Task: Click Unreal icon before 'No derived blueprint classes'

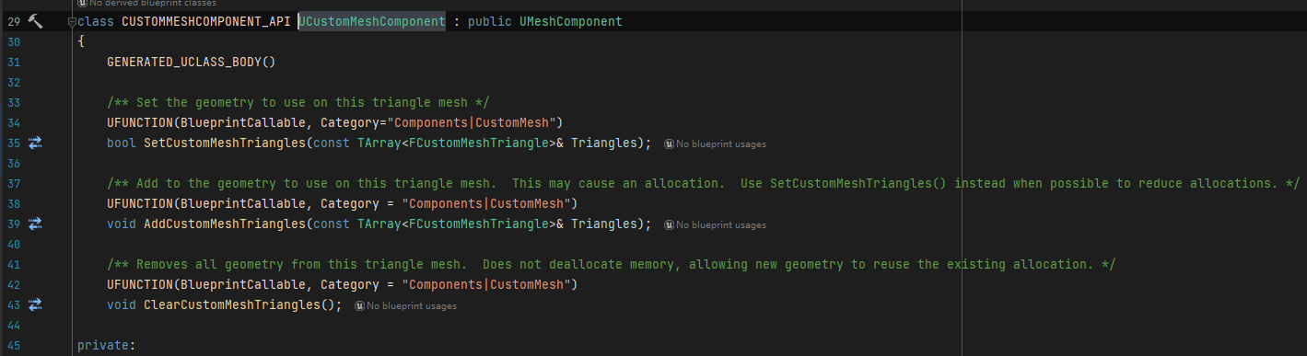Action: [x=84, y=4]
